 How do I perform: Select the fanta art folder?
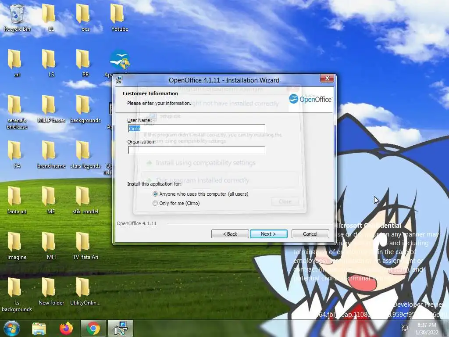[17, 200]
